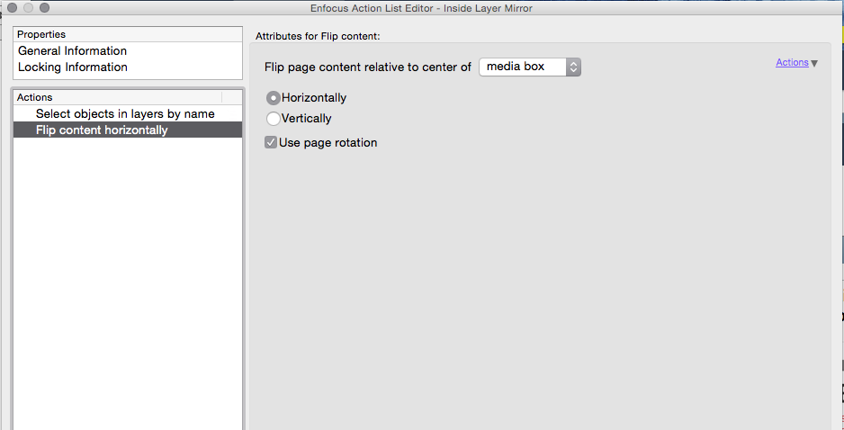
Task: Click the narrow column header beside Actions
Action: [x=232, y=97]
